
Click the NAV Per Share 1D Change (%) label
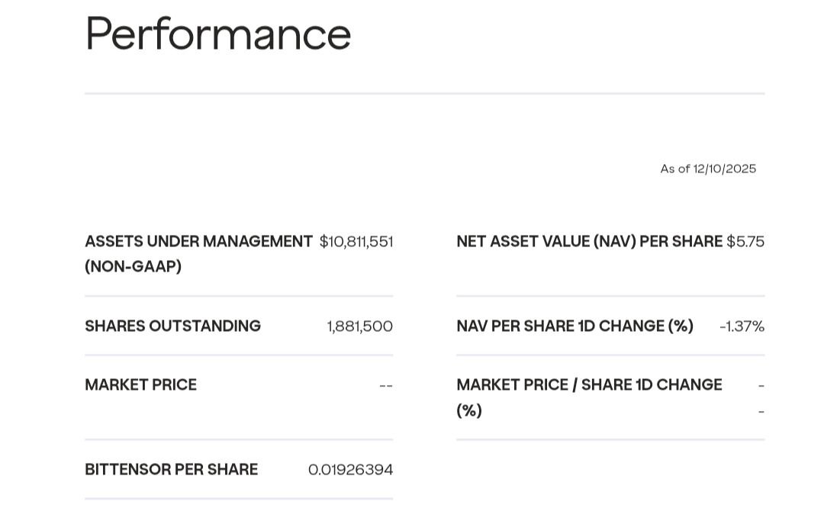tap(575, 326)
